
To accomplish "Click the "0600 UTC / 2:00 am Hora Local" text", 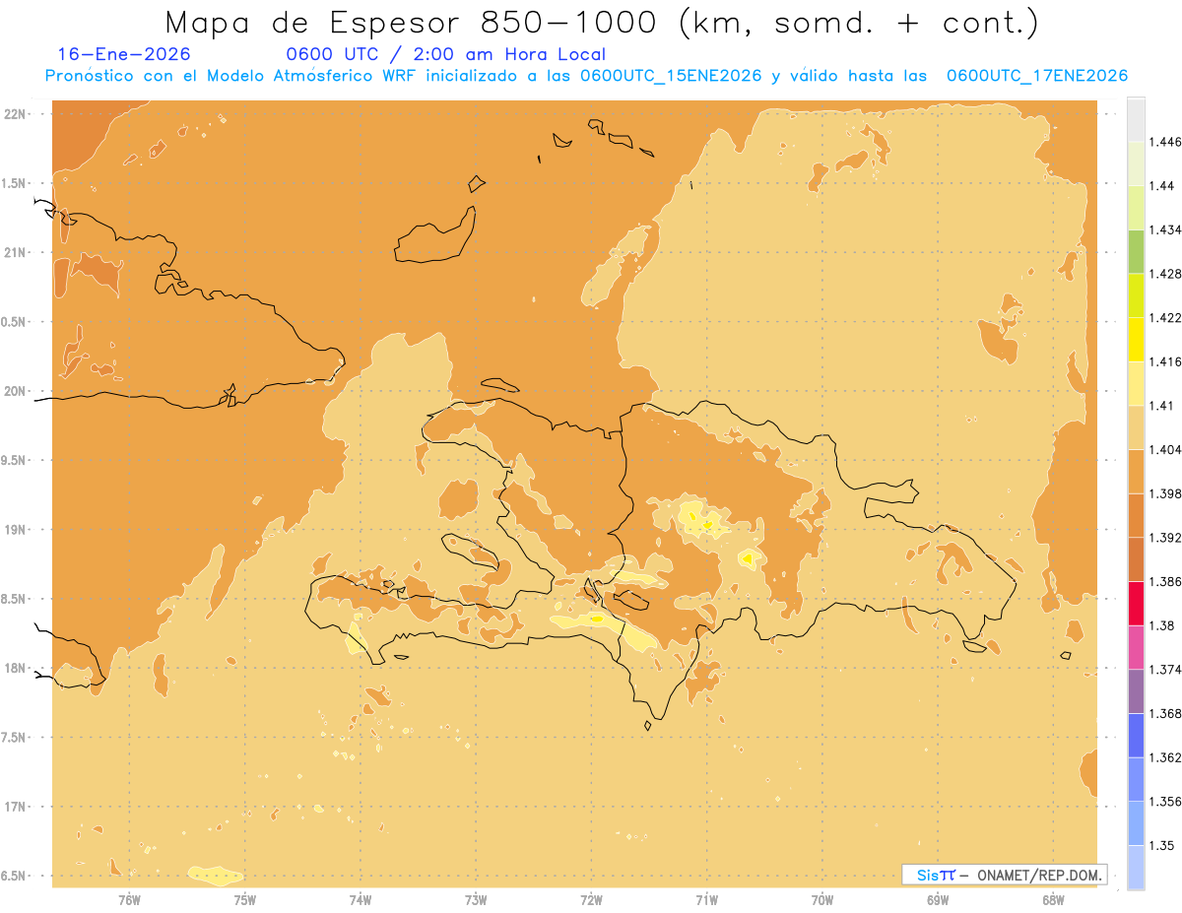I will coord(445,54).
